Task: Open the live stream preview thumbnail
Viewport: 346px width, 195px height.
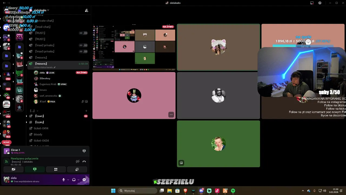Action: (134, 47)
